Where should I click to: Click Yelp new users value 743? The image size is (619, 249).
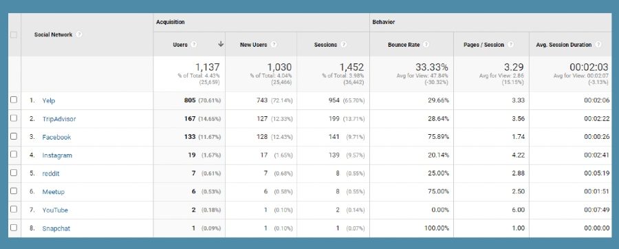pyautogui.click(x=262, y=100)
